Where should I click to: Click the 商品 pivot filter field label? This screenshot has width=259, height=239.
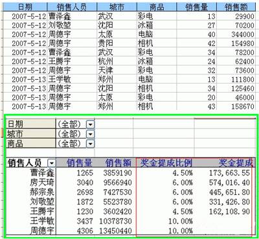pos(31,144)
